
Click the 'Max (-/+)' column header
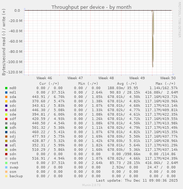[165, 84]
